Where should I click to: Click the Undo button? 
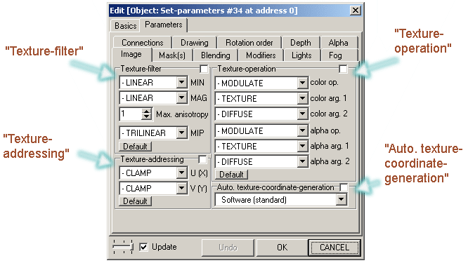click(228, 248)
